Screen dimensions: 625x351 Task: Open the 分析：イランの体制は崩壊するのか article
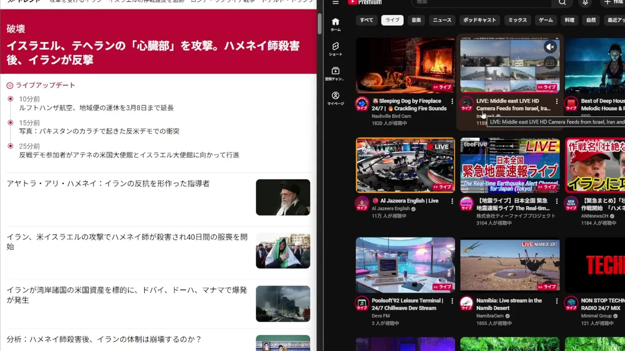(x=104, y=339)
